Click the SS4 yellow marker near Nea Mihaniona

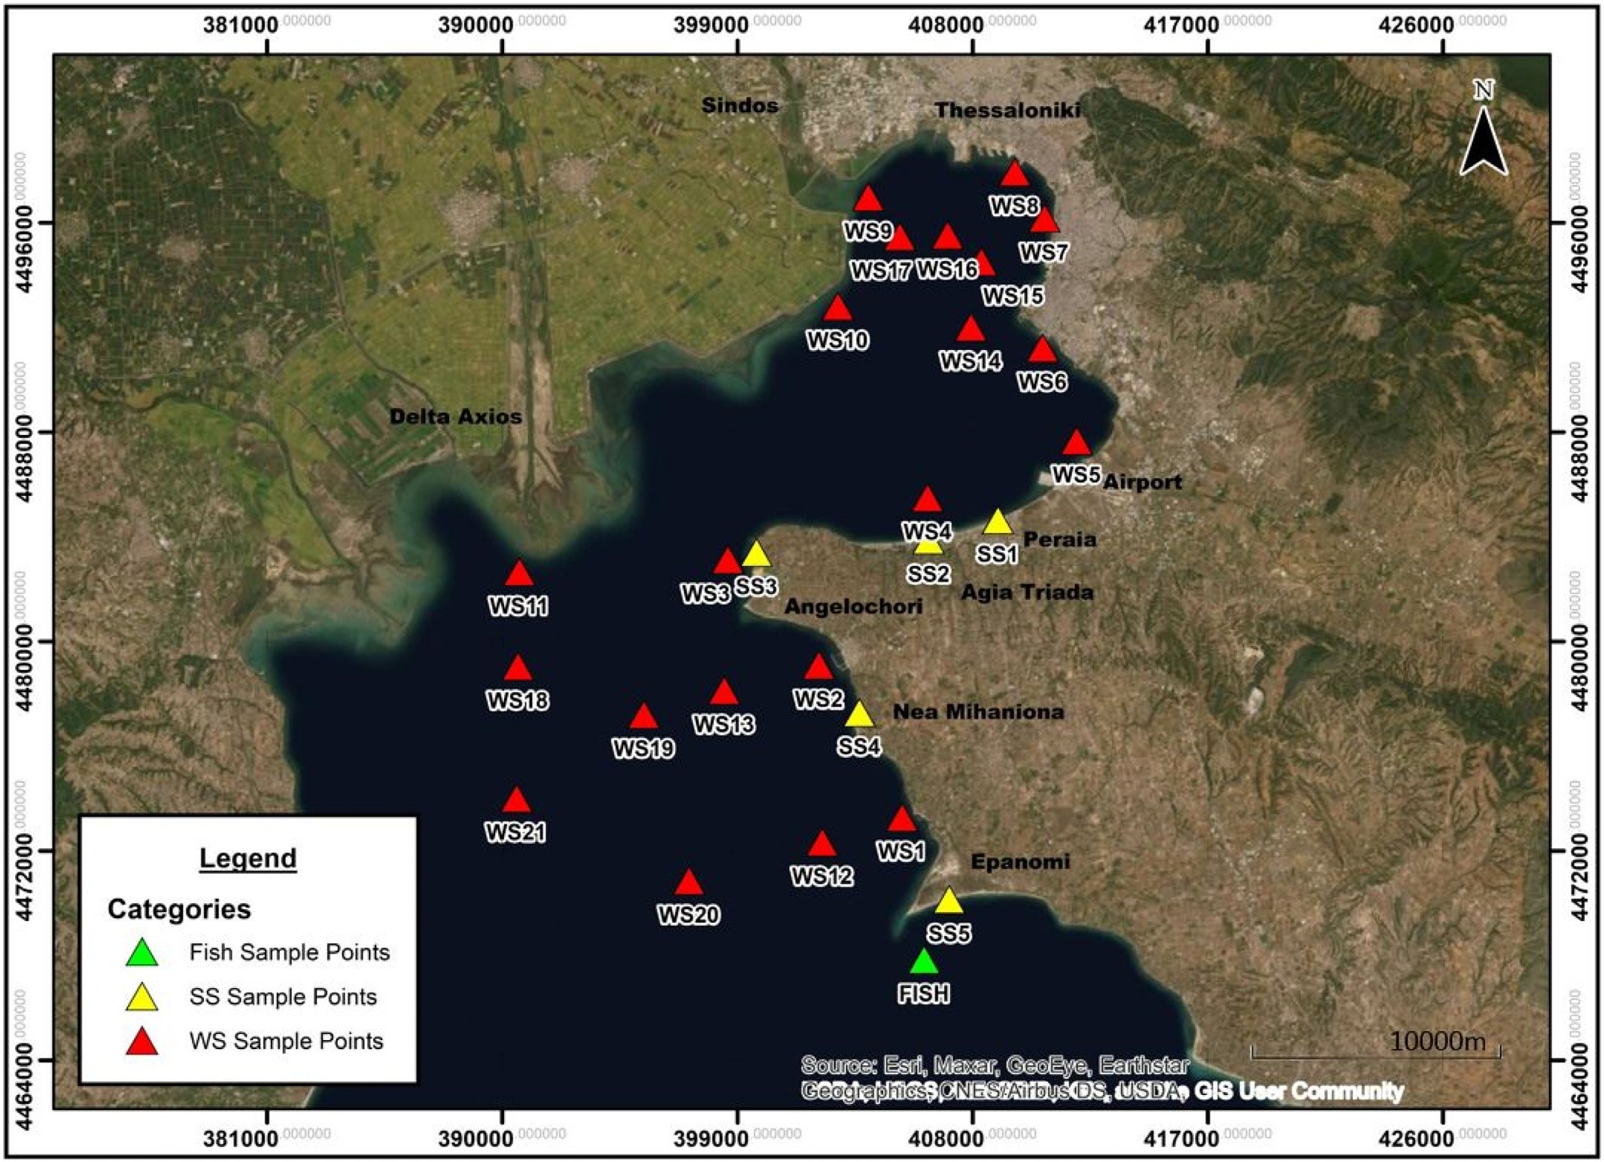(859, 715)
